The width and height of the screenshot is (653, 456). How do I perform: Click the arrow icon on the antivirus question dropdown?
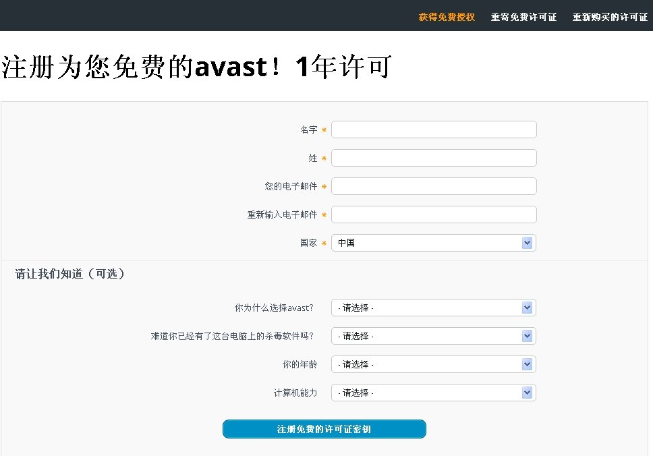point(527,335)
